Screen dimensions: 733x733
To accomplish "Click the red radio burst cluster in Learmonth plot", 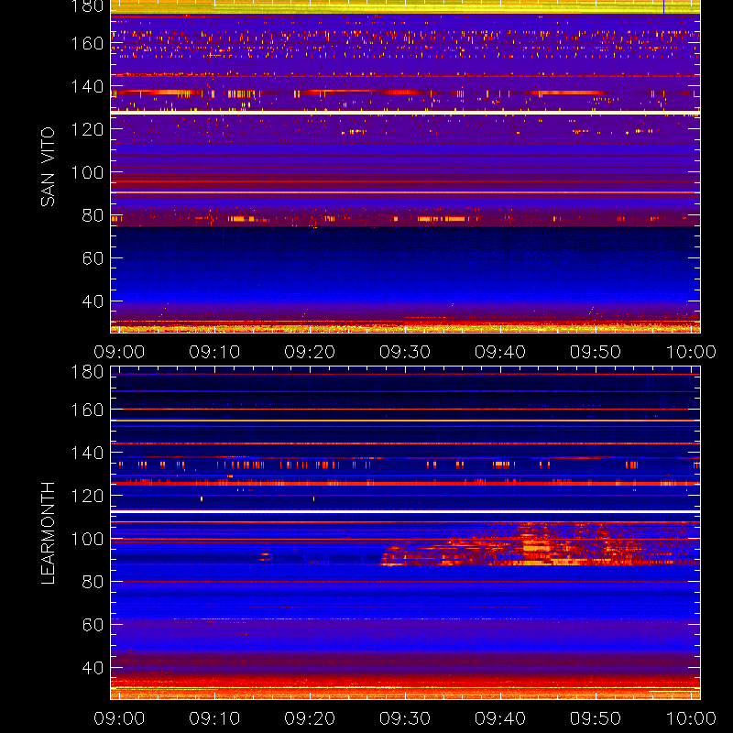I will click(x=538, y=546).
